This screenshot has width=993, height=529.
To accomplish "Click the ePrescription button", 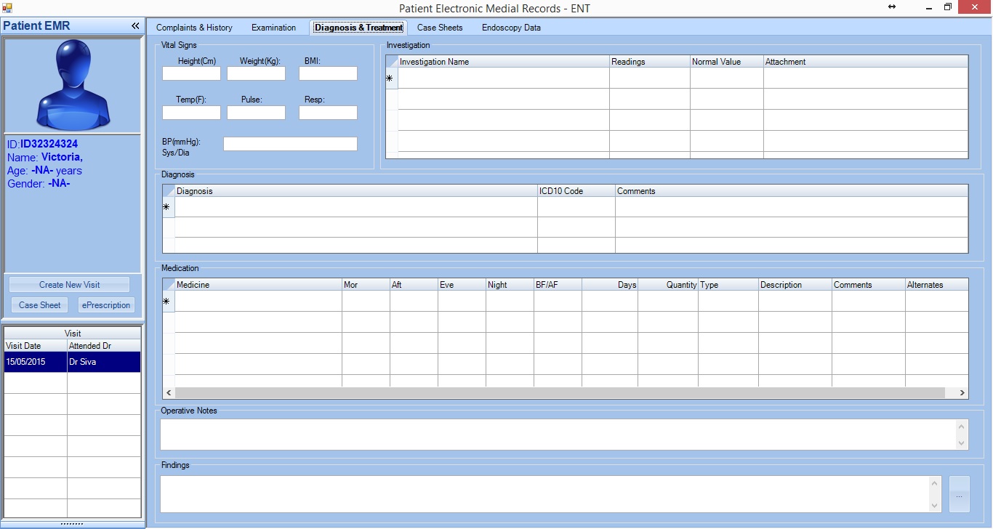I will click(x=106, y=305).
